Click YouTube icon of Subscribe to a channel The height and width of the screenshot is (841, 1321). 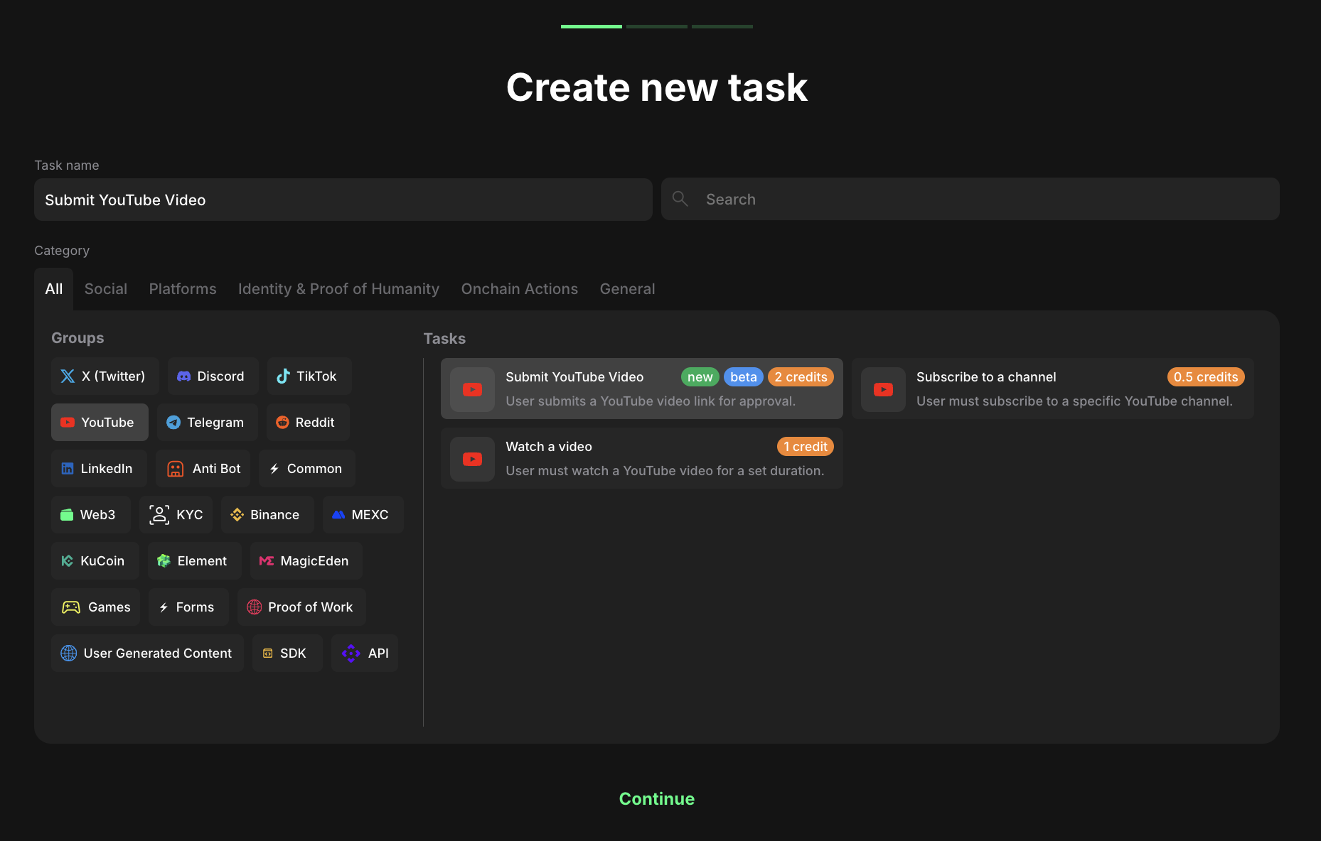point(883,389)
